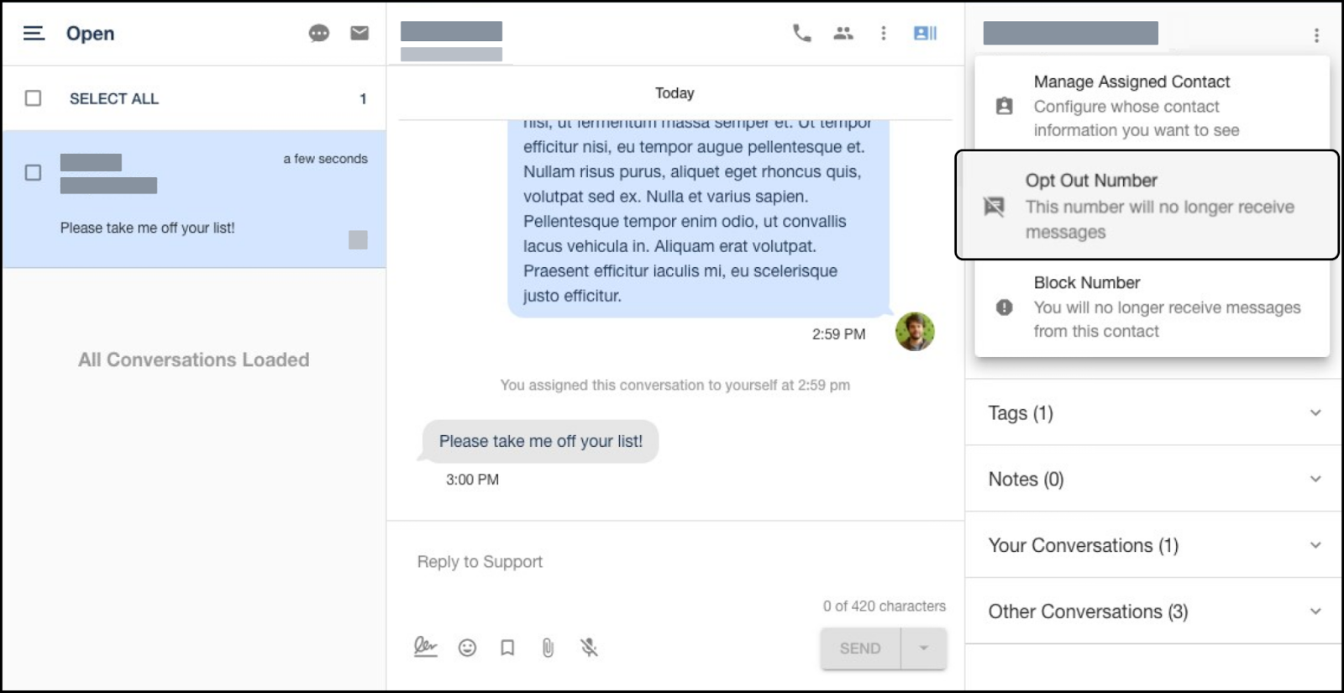Viewport: 1344px width, 693px height.
Task: Insert your signature in the reply
Action: point(427,648)
